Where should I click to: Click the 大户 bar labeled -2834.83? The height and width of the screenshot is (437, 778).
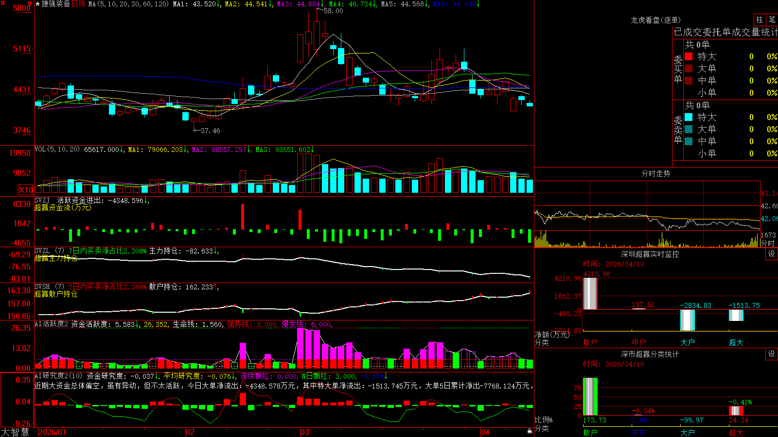click(687, 320)
